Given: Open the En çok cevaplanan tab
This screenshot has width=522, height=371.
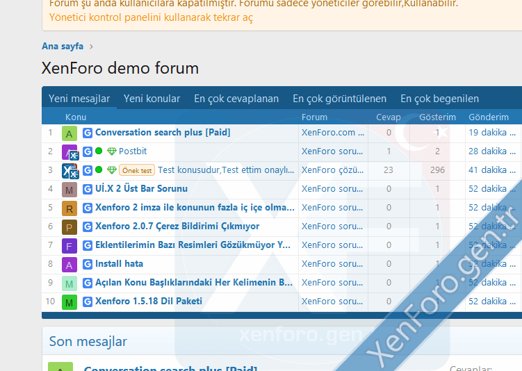Looking at the screenshot, I should pyautogui.click(x=236, y=99).
